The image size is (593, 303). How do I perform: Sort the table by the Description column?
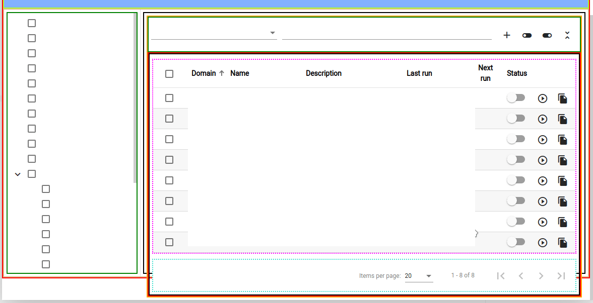(x=323, y=73)
